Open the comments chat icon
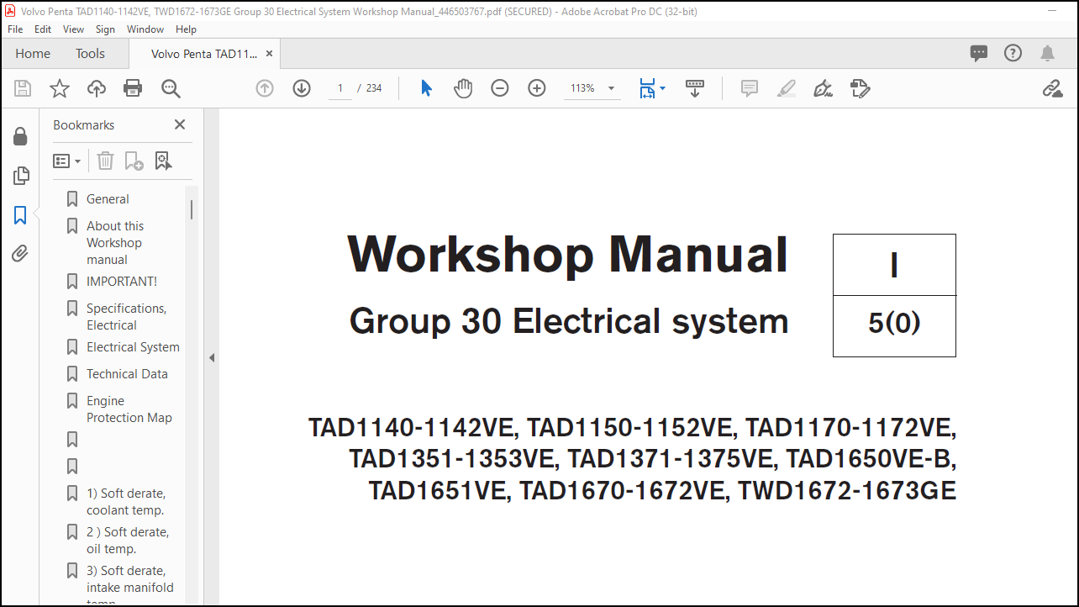The image size is (1079, 607). tap(979, 53)
